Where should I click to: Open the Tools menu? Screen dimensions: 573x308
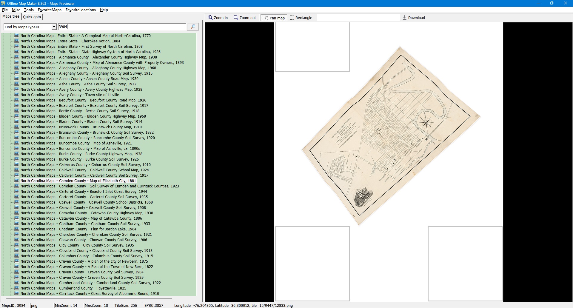click(x=29, y=10)
